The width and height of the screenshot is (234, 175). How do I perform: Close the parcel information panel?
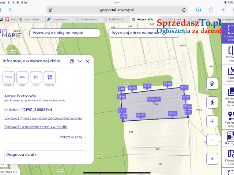click(x=87, y=61)
